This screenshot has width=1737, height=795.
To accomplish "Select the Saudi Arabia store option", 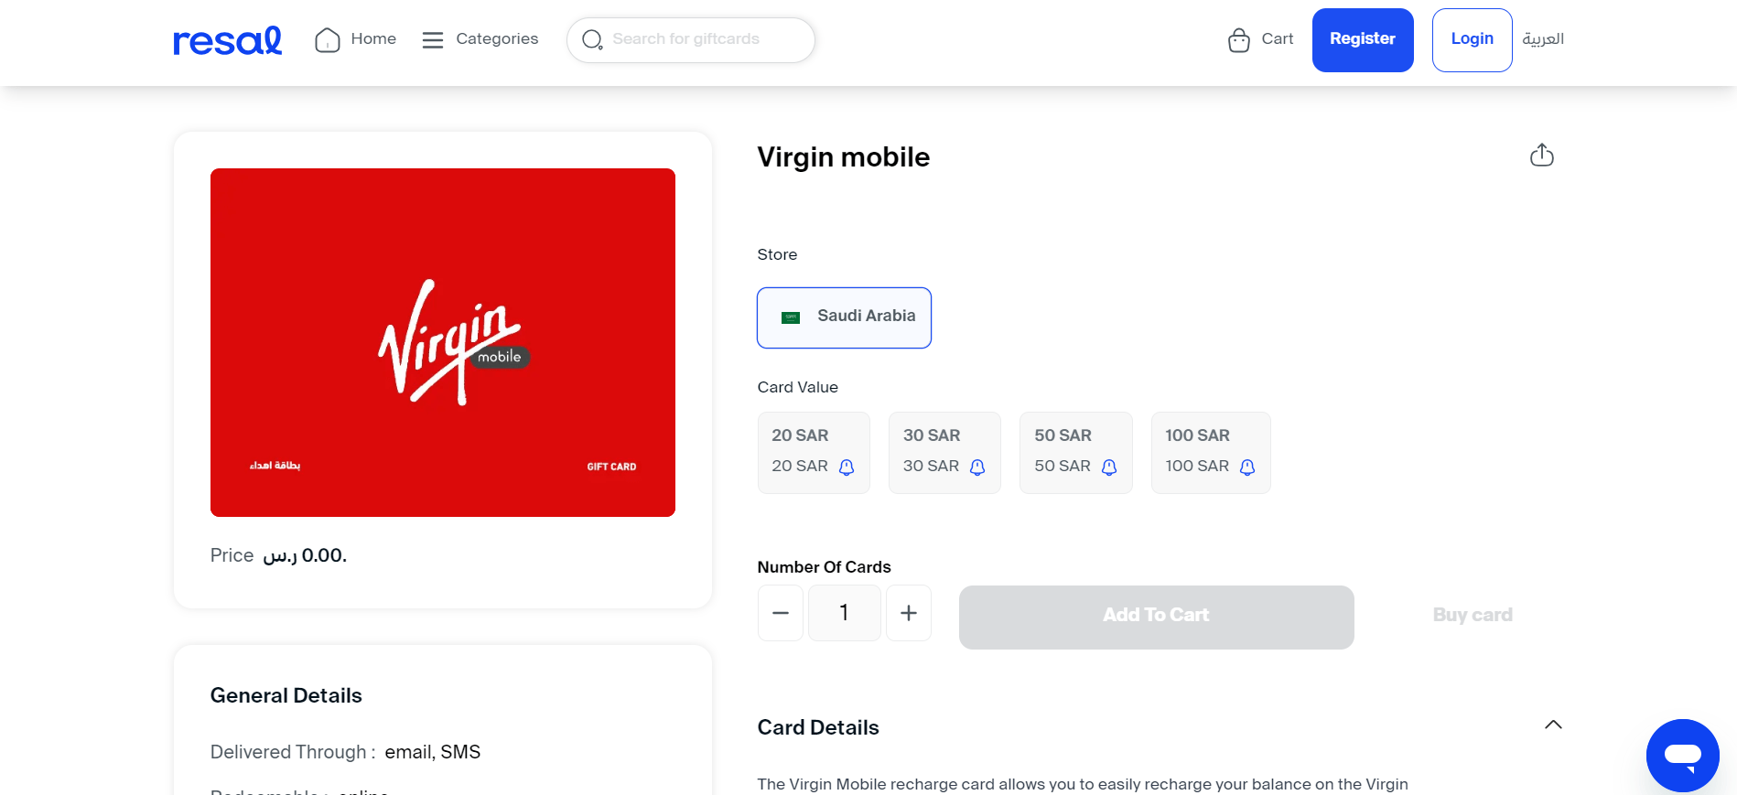I will 844,317.
